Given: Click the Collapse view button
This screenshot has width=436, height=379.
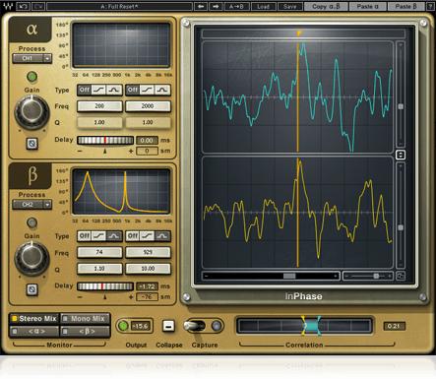Looking at the screenshot, I should pyautogui.click(x=168, y=326).
